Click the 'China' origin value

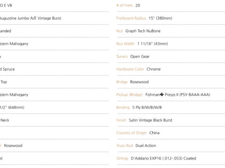click(x=154, y=133)
